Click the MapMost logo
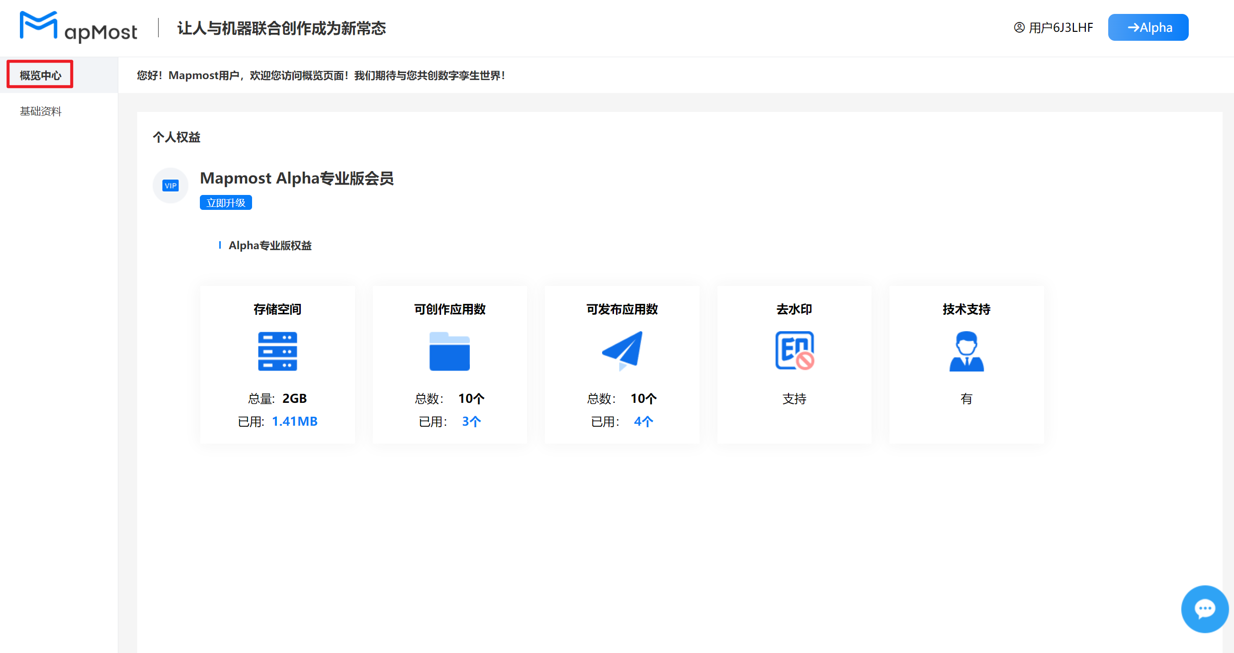 79,27
